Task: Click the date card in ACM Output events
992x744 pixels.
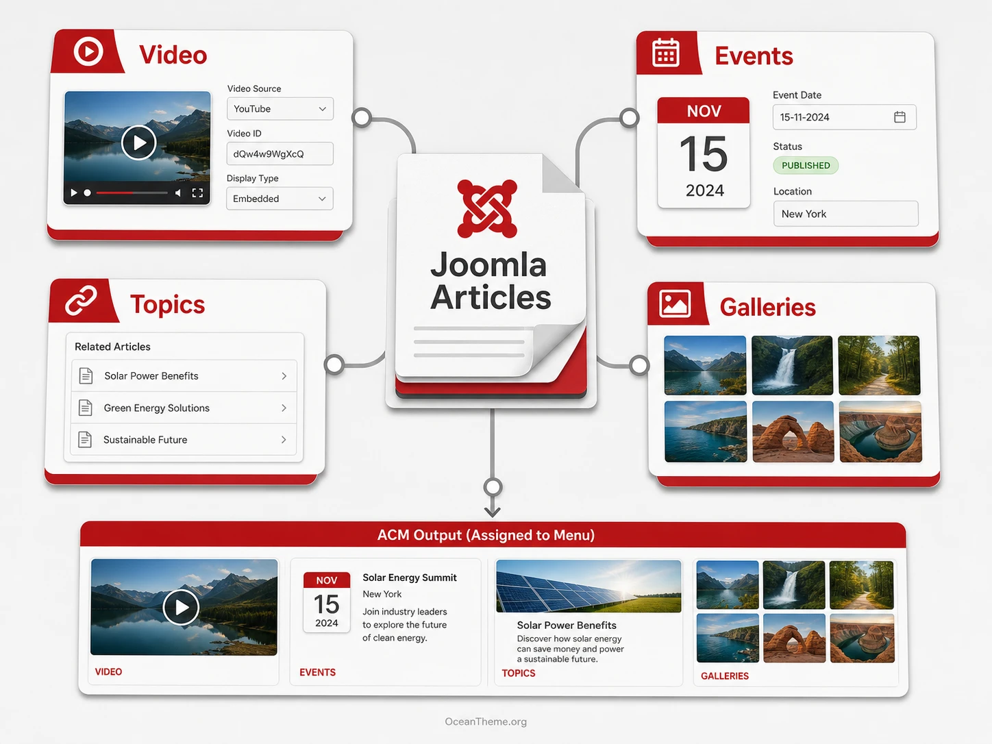Action: (327, 602)
